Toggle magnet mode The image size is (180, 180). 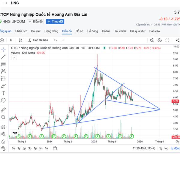point(3,127)
